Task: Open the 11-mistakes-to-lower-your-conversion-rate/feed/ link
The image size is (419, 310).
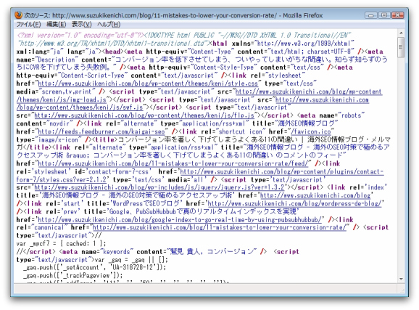Action: click(173, 163)
